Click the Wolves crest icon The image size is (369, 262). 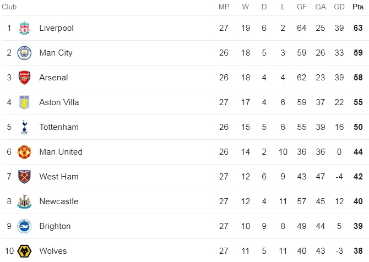[x=24, y=251]
